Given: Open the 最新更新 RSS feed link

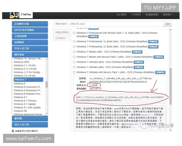Looking at the screenshot, I should (152, 15).
